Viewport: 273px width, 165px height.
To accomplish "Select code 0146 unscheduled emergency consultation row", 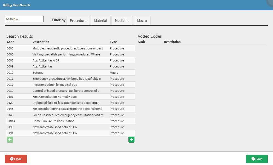I will [68, 115].
